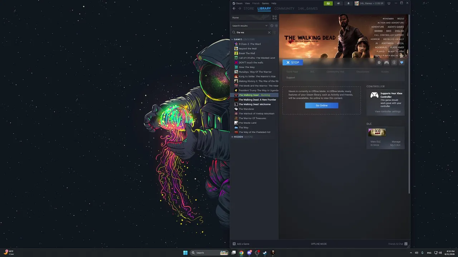Image resolution: width=458 pixels, height=257 pixels.
Task: Click the Go Online button
Action: (321, 105)
